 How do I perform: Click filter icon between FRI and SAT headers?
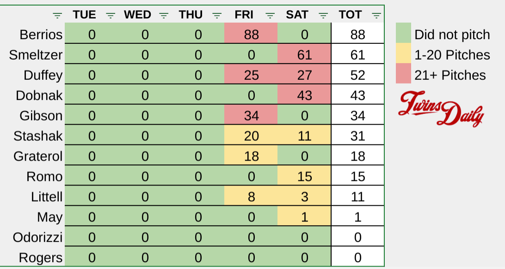[271, 15]
